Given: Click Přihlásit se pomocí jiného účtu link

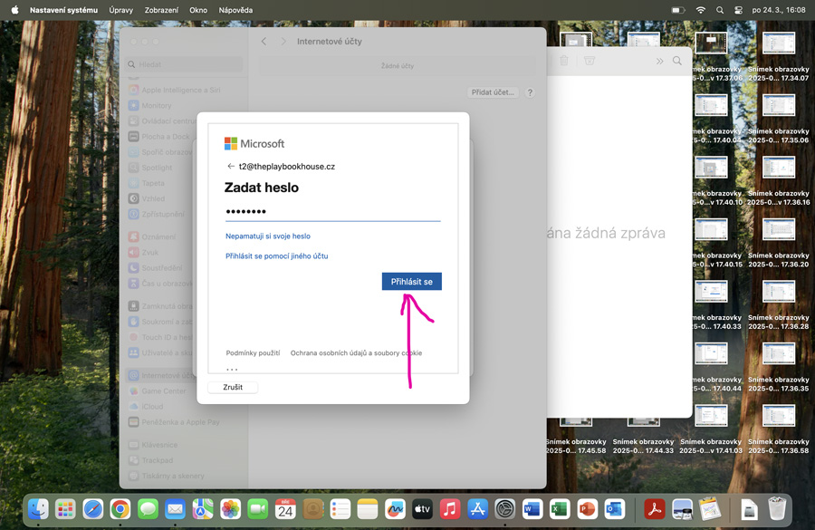Looking at the screenshot, I should 276,256.
